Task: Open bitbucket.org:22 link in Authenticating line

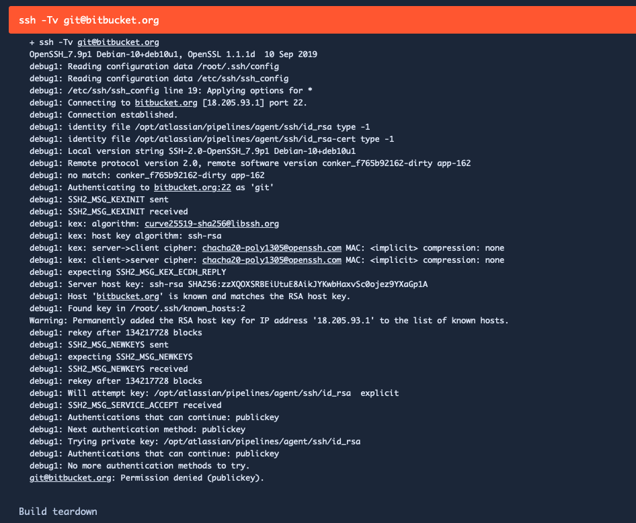Action: (192, 188)
